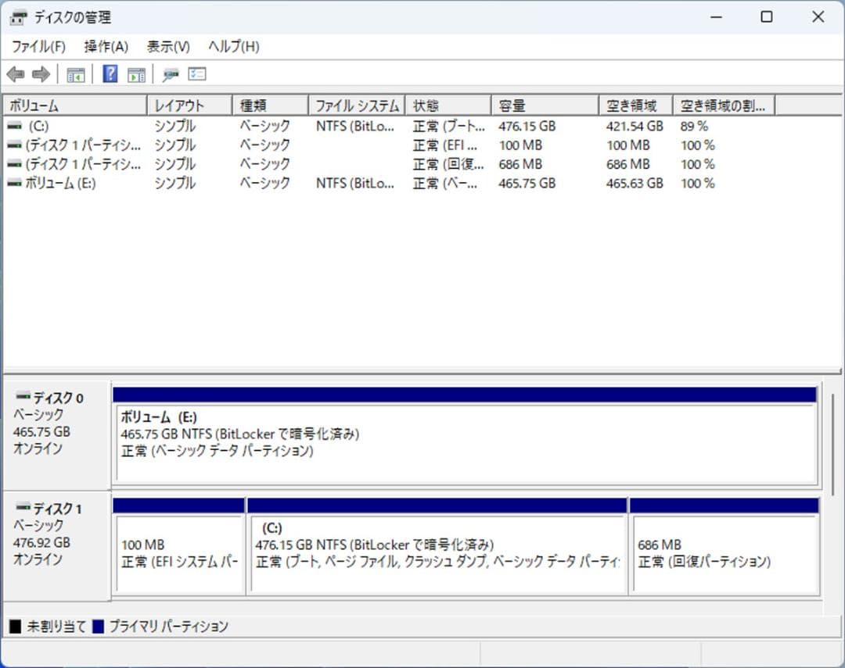
Task: Open the 操作(A) menu
Action: [106, 46]
